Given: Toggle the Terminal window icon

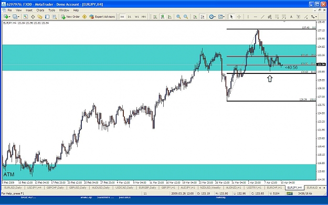Looking at the screenshot, I should (x=47, y=17).
